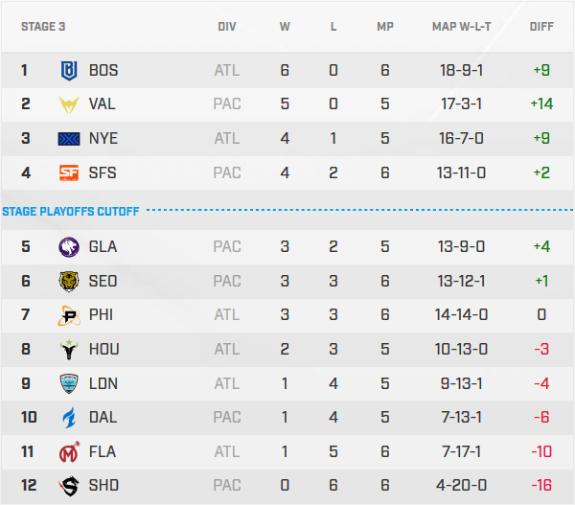Click the Boston Uprising team logo
Screen dimensions: 575x505
(x=69, y=70)
